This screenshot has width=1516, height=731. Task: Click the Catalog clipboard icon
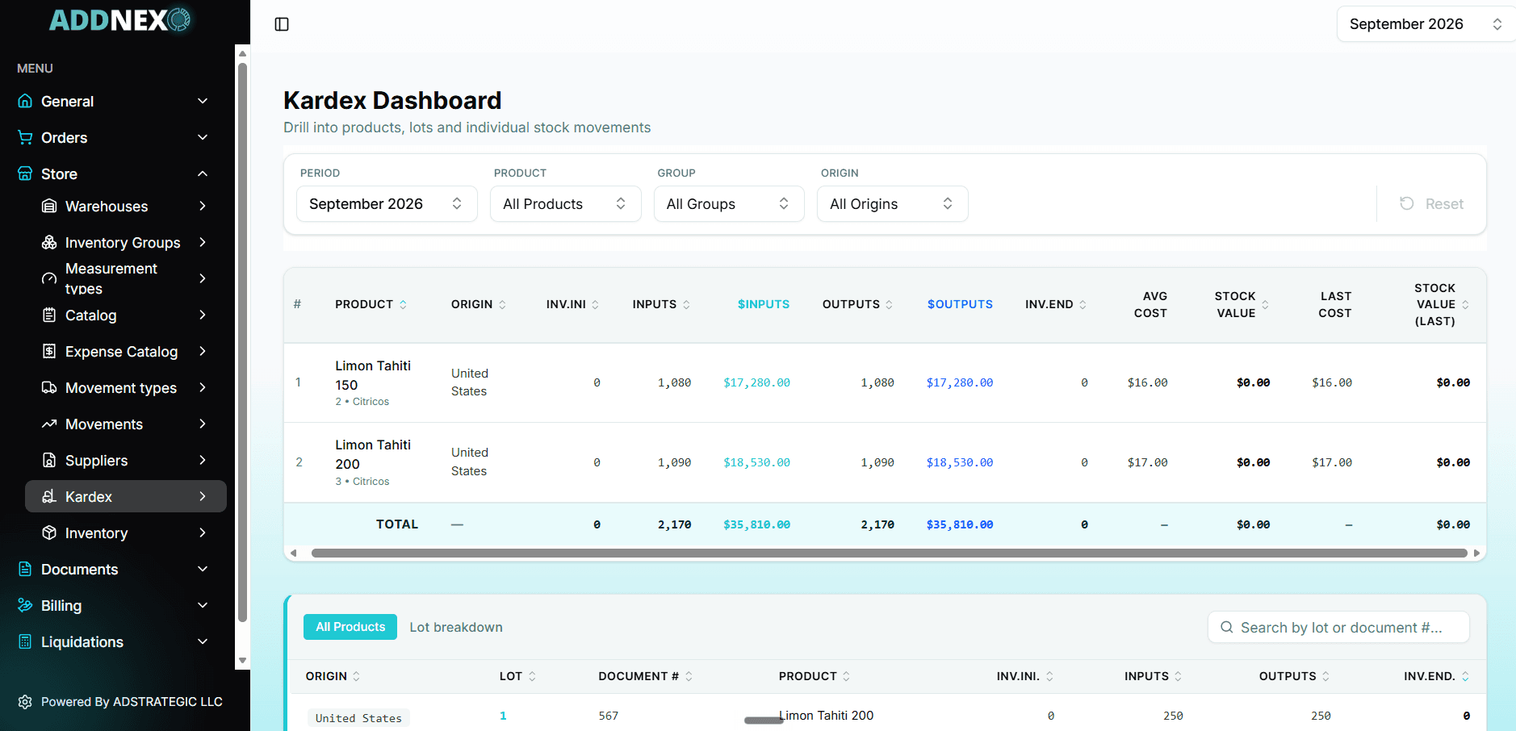49,315
